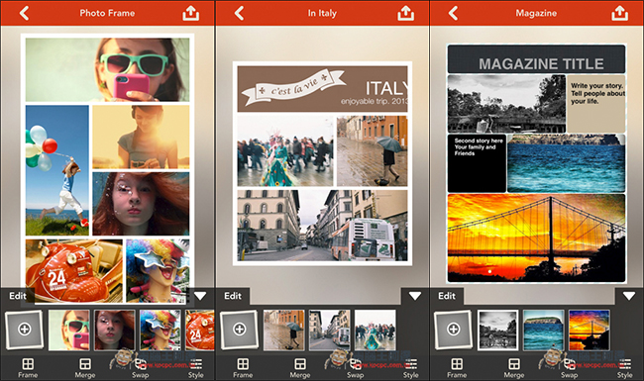
Task: Go back from the In Italy screen
Action: pyautogui.click(x=239, y=13)
